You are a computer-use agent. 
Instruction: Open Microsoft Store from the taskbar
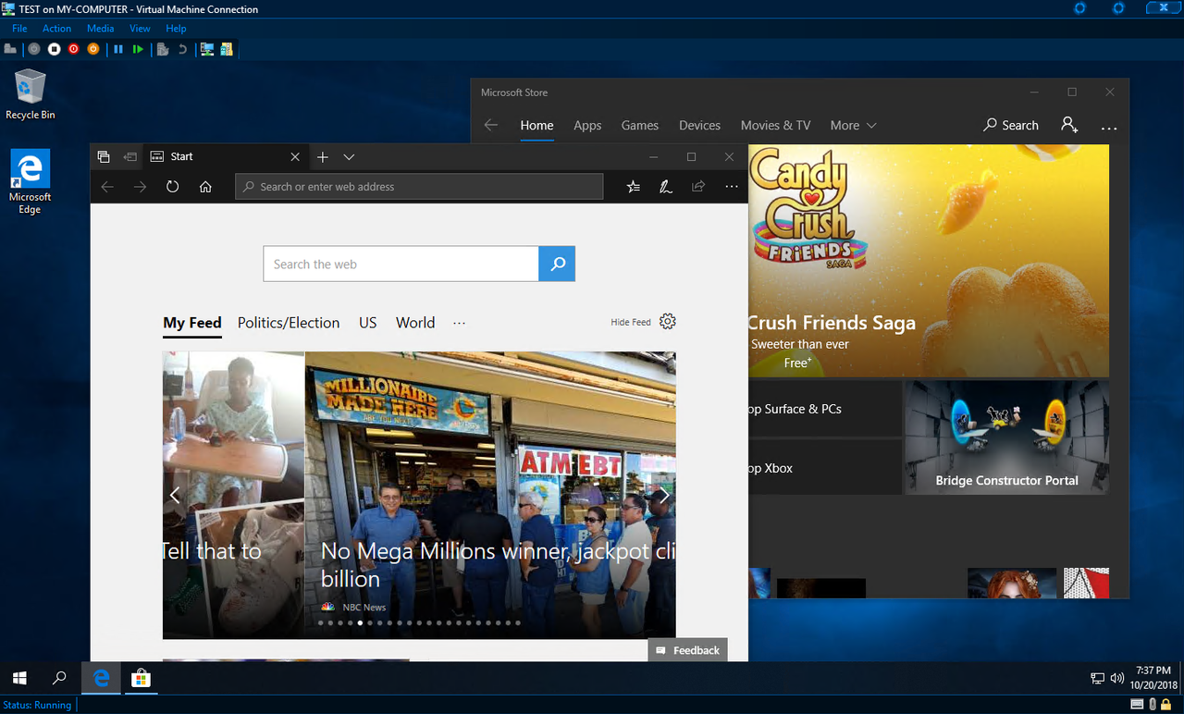141,678
